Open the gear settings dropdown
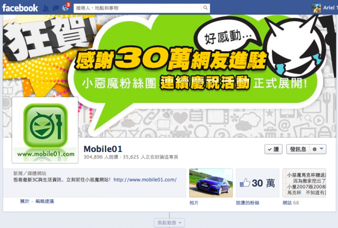 pos(318,149)
